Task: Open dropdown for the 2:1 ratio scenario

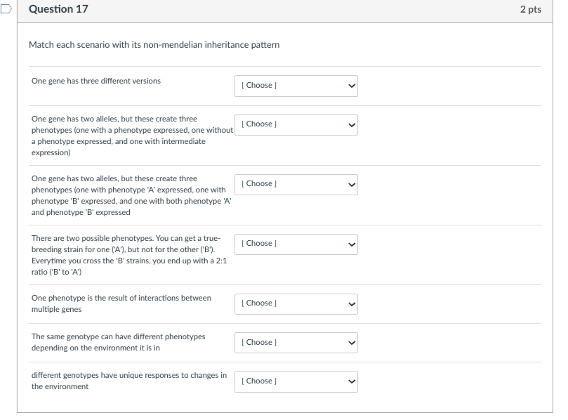Action: coord(297,244)
